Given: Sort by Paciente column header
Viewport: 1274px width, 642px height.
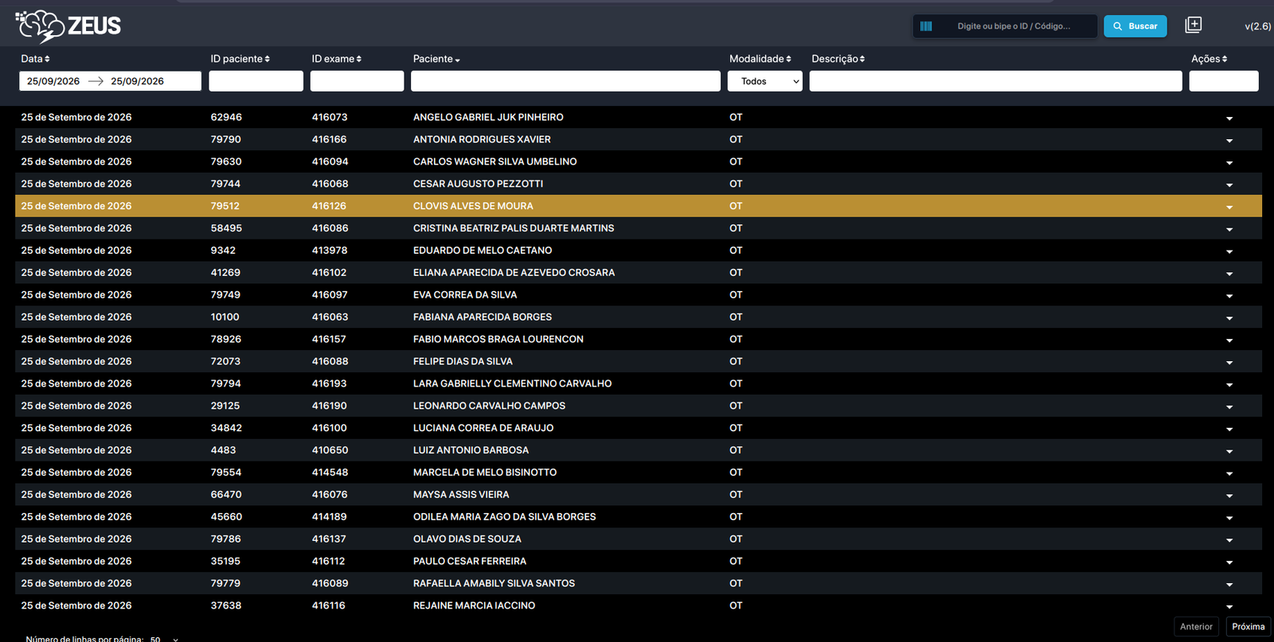Looking at the screenshot, I should pyautogui.click(x=436, y=59).
